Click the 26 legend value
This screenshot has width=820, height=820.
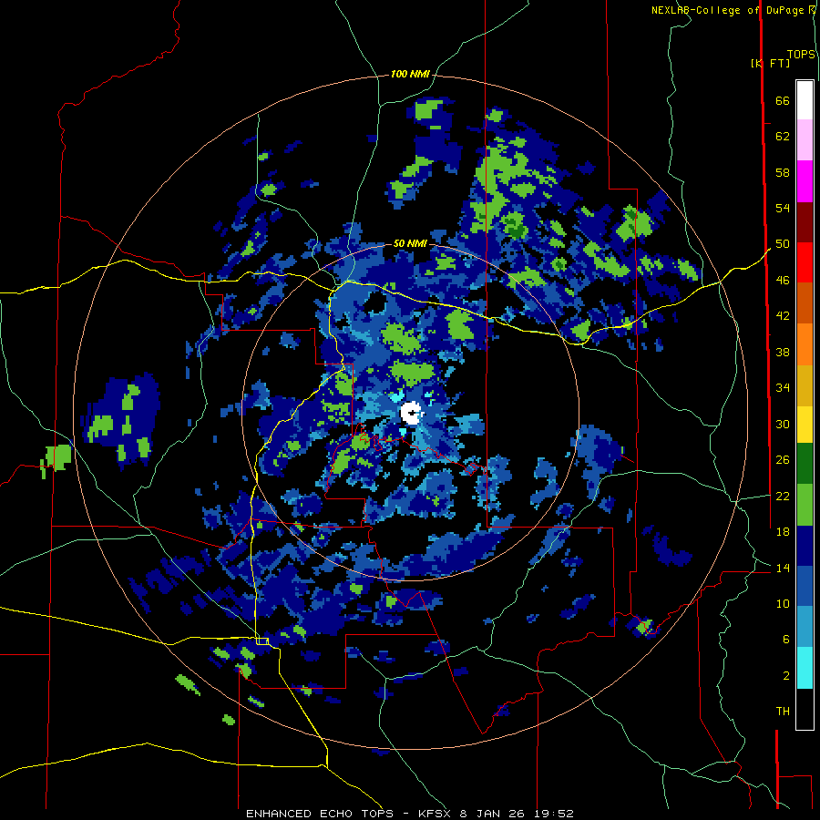coord(783,460)
